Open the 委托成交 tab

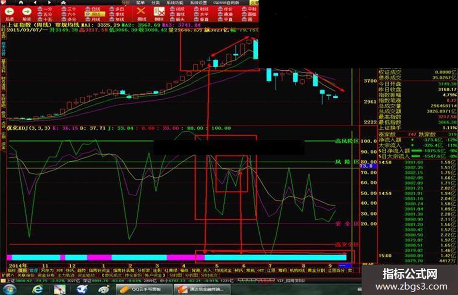coord(112,275)
